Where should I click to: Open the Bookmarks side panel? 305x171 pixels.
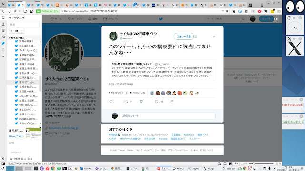[x=3, y=18]
